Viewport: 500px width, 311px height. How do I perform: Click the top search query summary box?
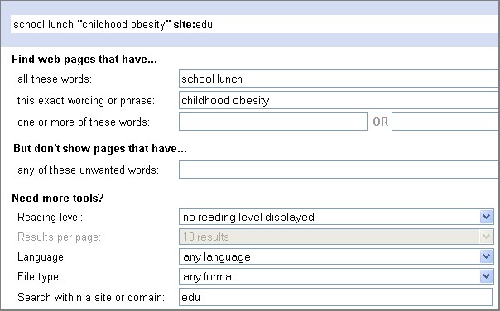coord(254,24)
